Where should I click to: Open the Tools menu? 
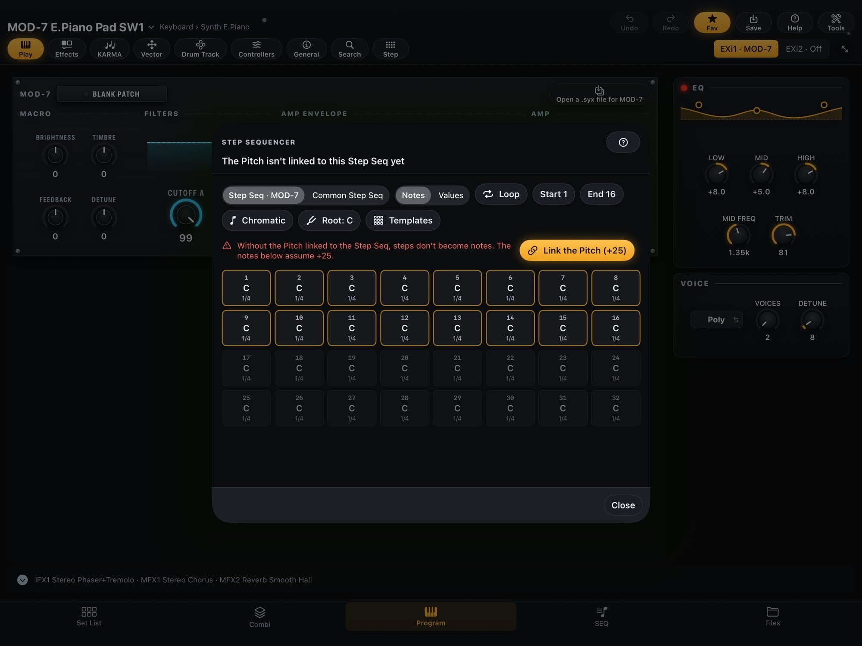pos(836,22)
